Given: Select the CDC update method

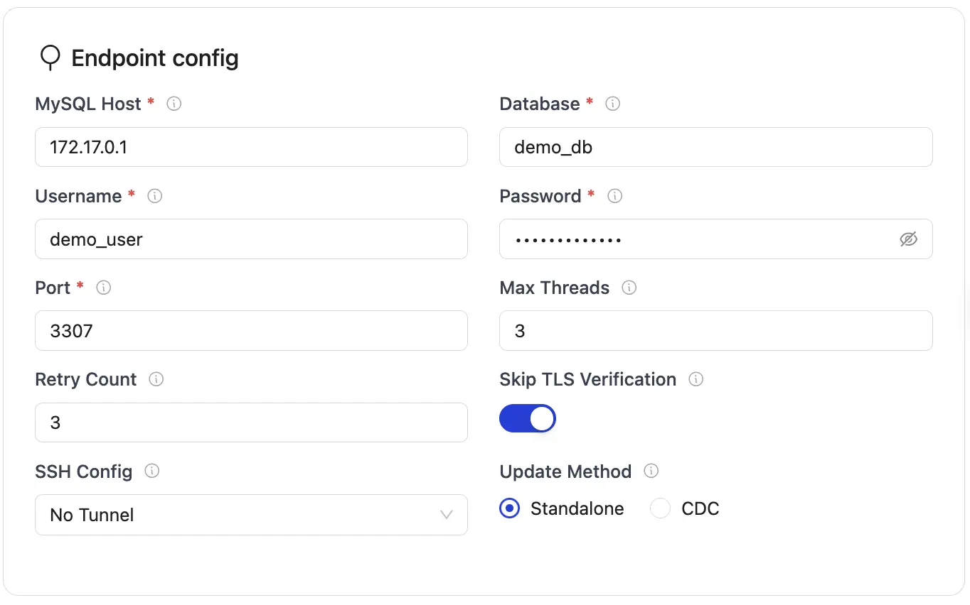Looking at the screenshot, I should 660,508.
